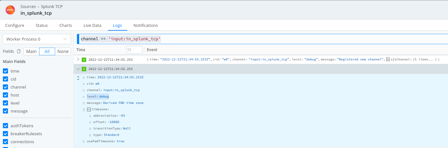
Task: Expand s2sChannel with the plus box
Action: tap(388, 59)
